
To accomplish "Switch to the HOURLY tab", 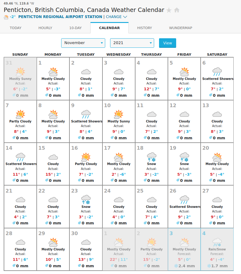I will click(x=45, y=28).
